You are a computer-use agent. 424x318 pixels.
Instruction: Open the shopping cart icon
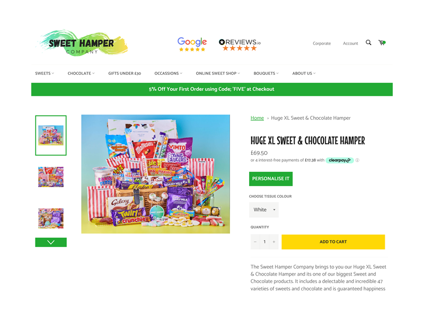click(382, 42)
